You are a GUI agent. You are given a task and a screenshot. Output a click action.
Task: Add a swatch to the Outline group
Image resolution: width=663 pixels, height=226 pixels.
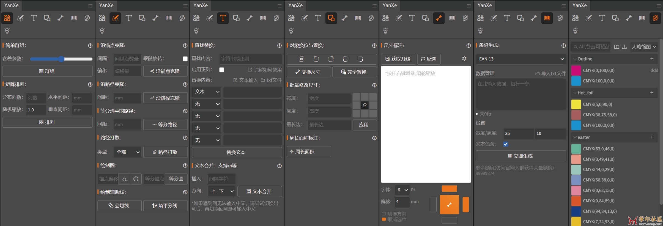(652, 59)
